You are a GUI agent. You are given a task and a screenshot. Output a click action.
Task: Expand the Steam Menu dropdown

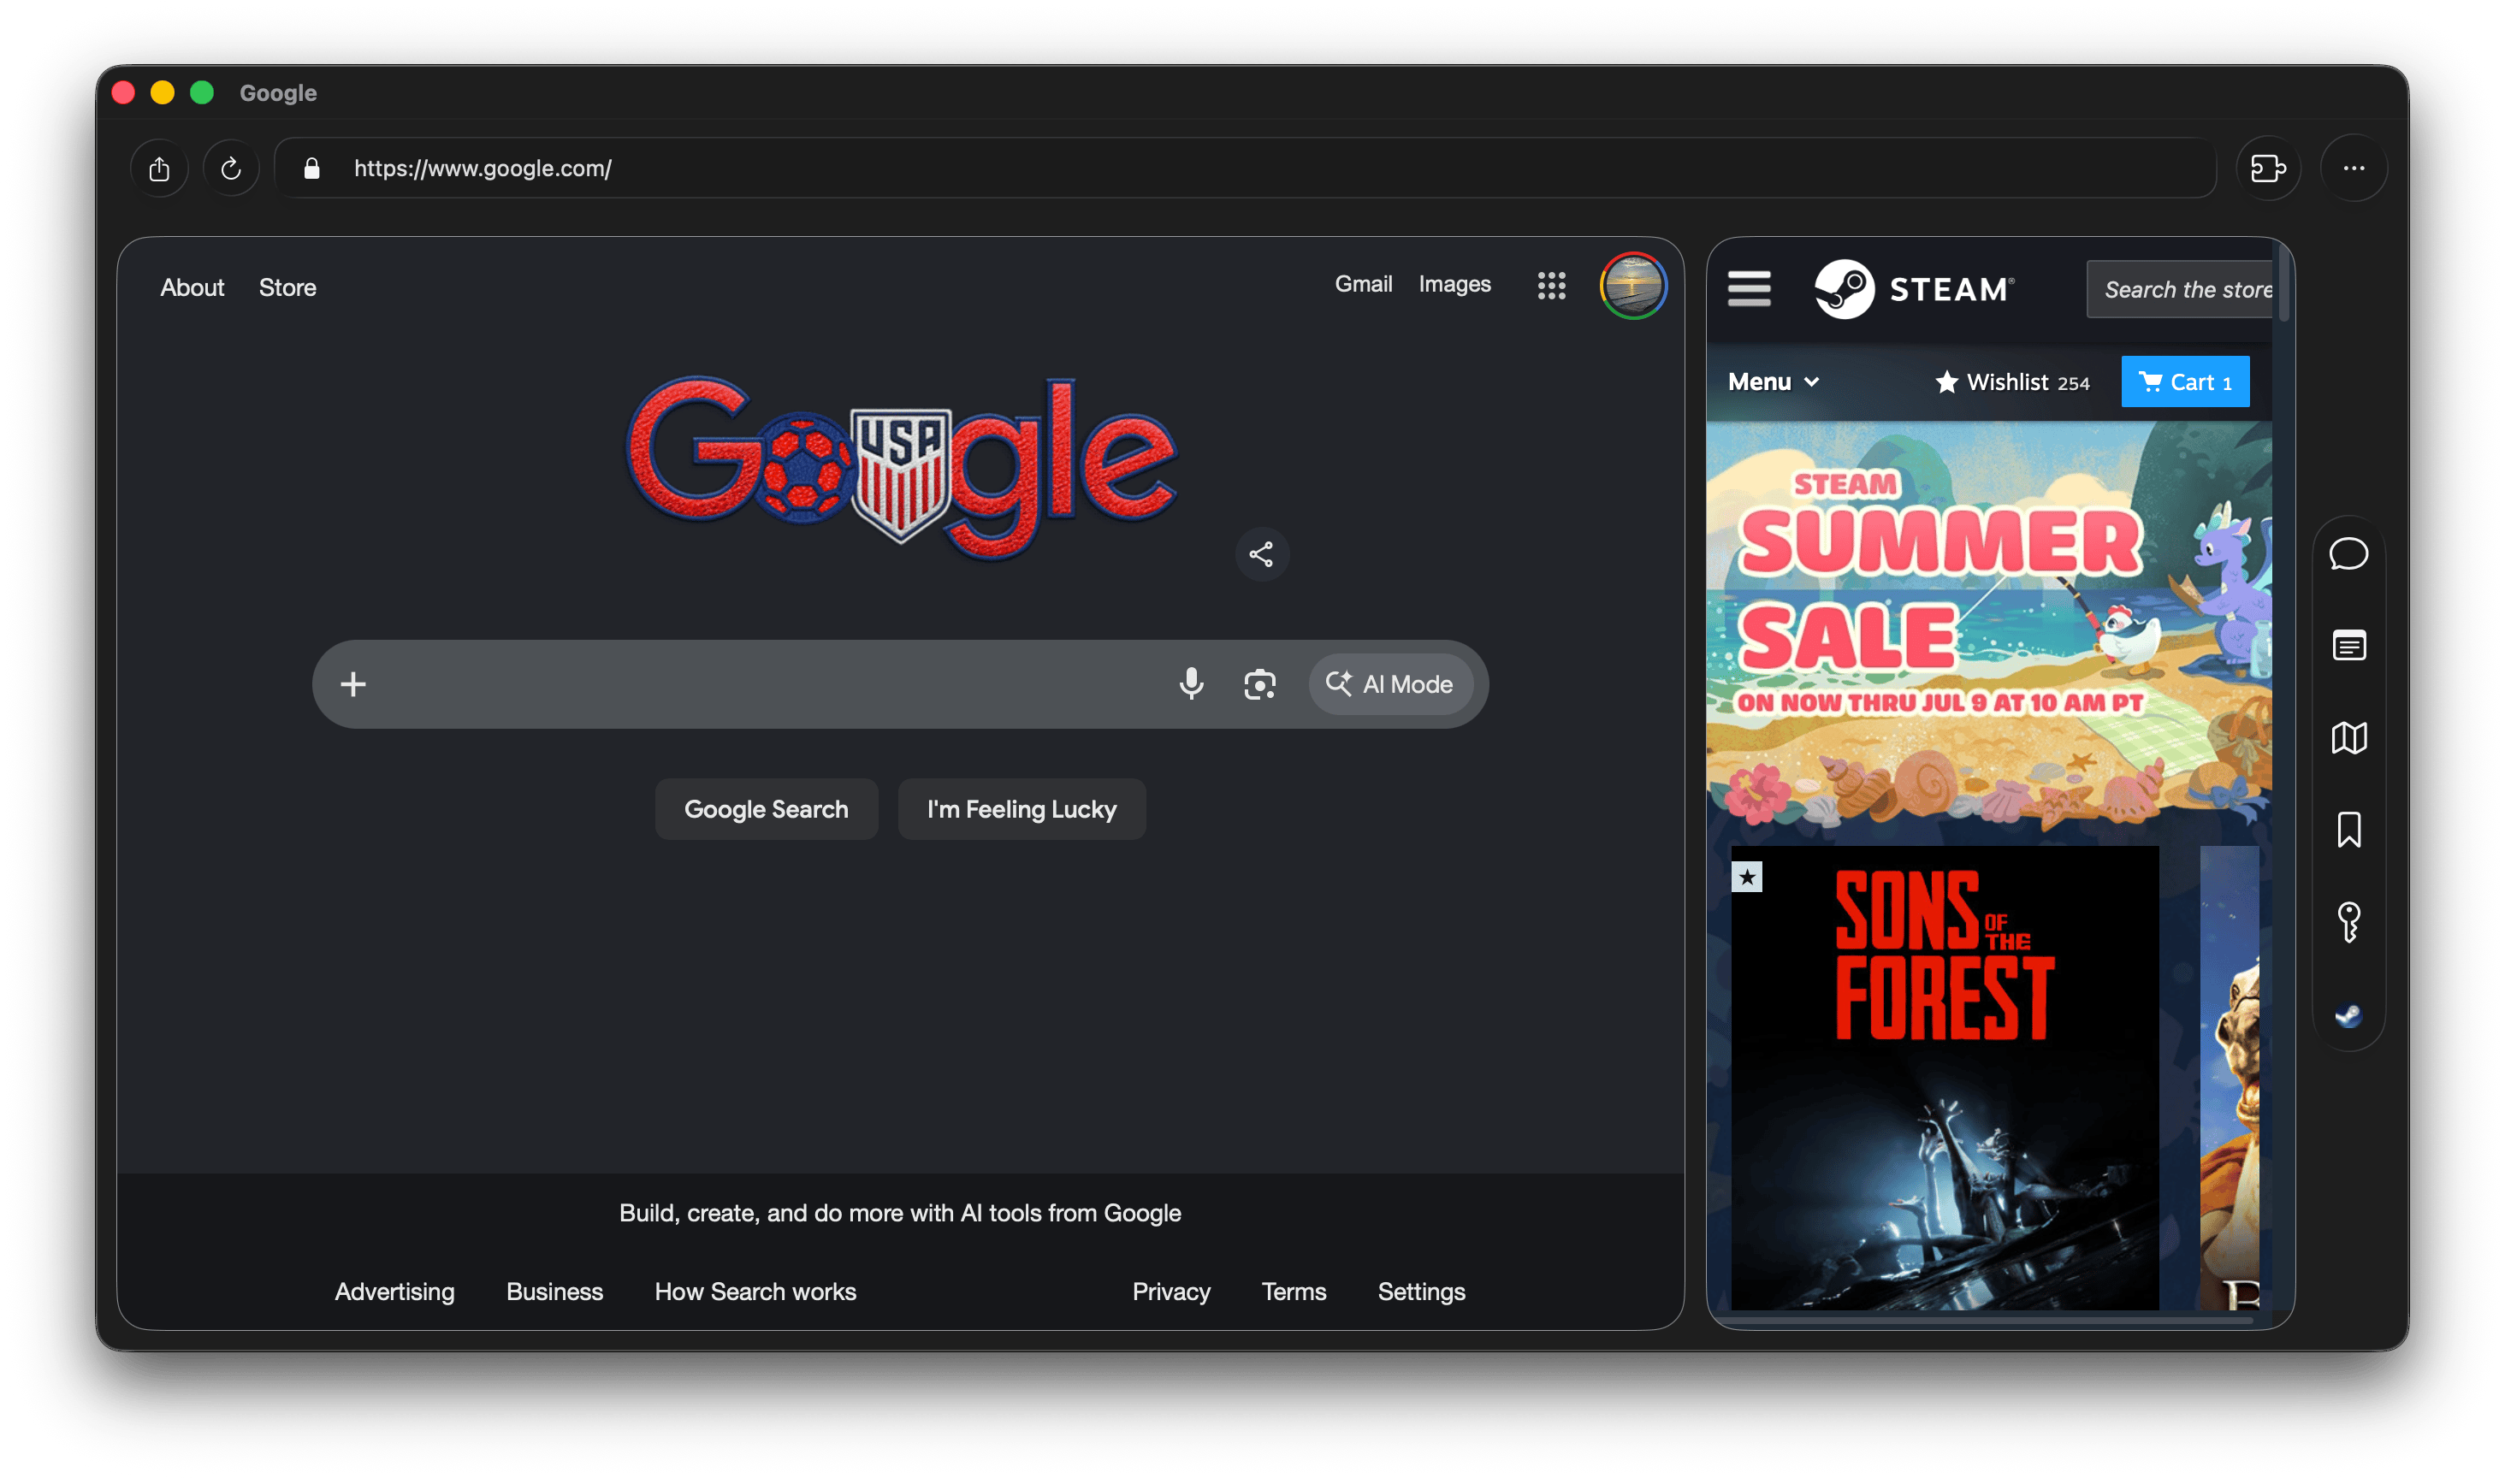coord(1773,381)
